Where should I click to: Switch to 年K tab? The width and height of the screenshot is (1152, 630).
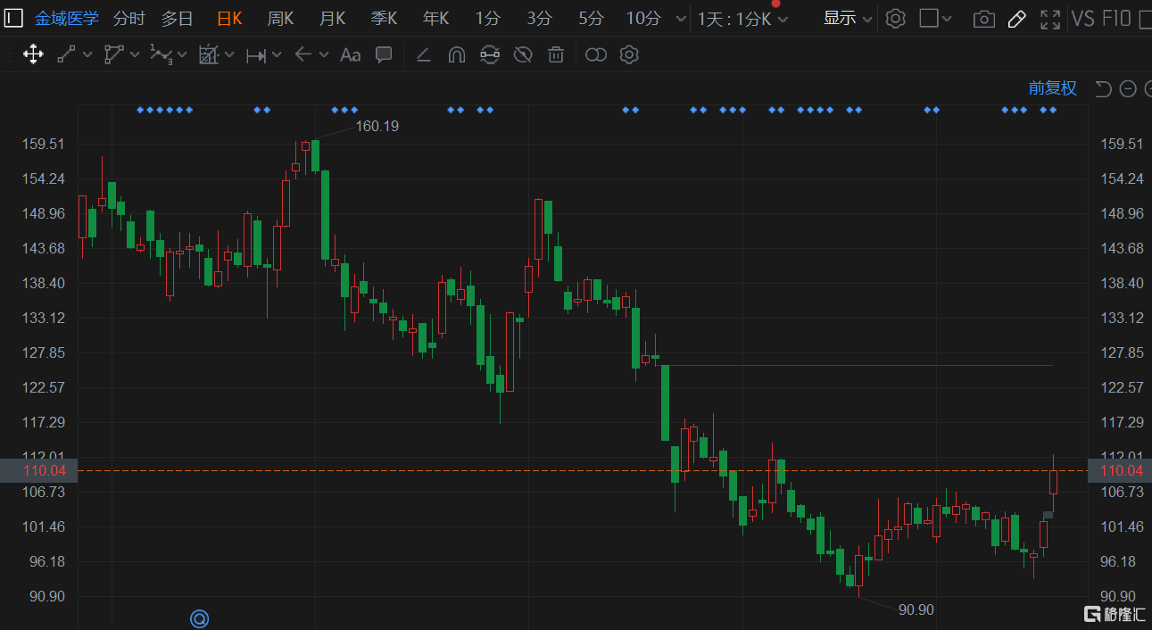click(x=436, y=19)
